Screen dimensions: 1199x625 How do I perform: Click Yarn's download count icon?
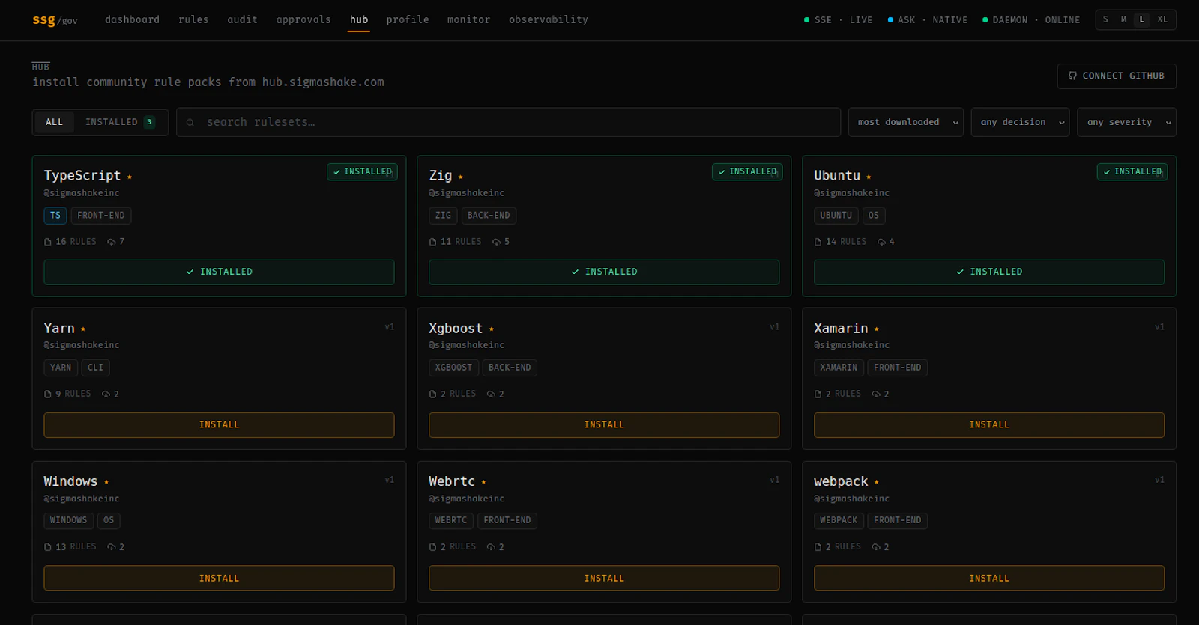tap(106, 394)
